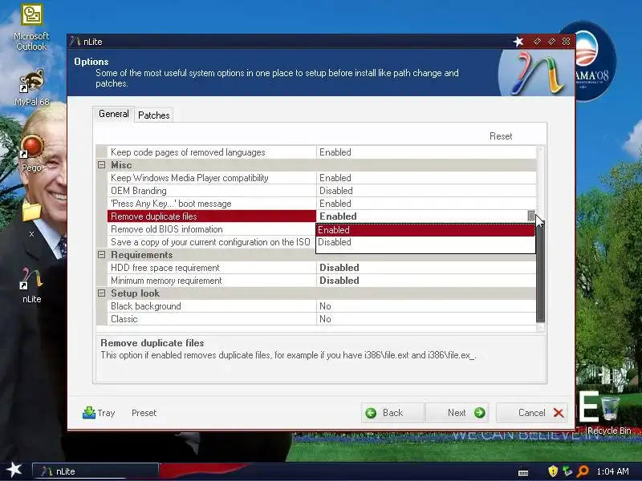Click the Reset link

[x=500, y=136]
